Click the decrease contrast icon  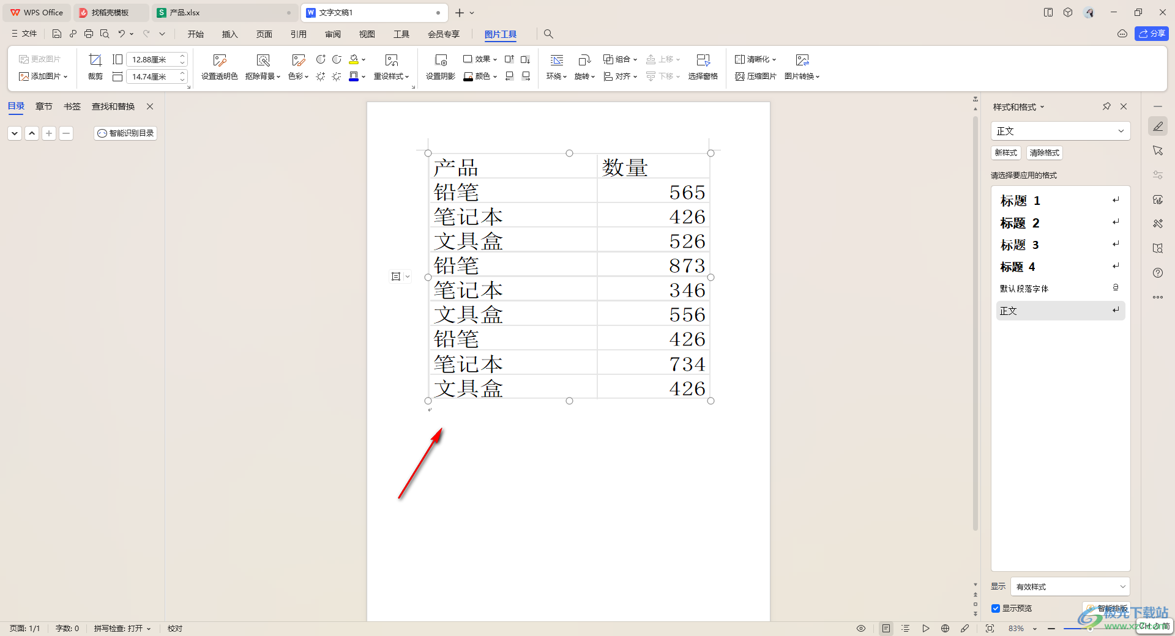click(x=337, y=59)
